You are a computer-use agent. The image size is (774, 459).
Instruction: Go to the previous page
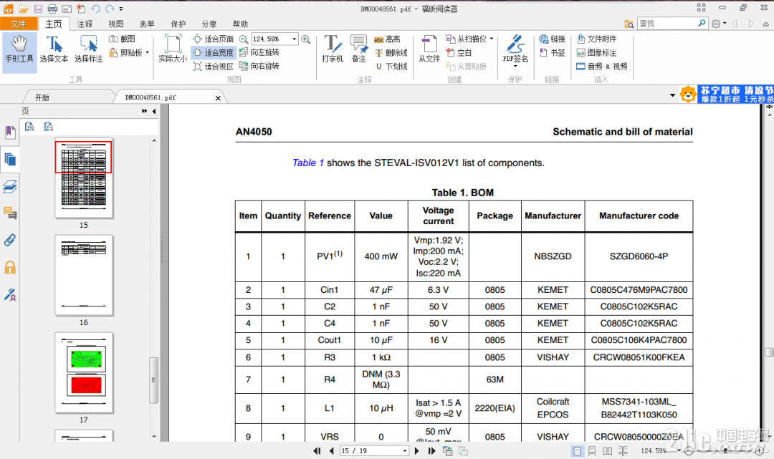coord(332,450)
